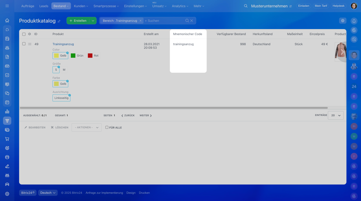Remove the Bereich: .Trainingsanzug filter chip
The image size is (361, 201).
pos(140,21)
